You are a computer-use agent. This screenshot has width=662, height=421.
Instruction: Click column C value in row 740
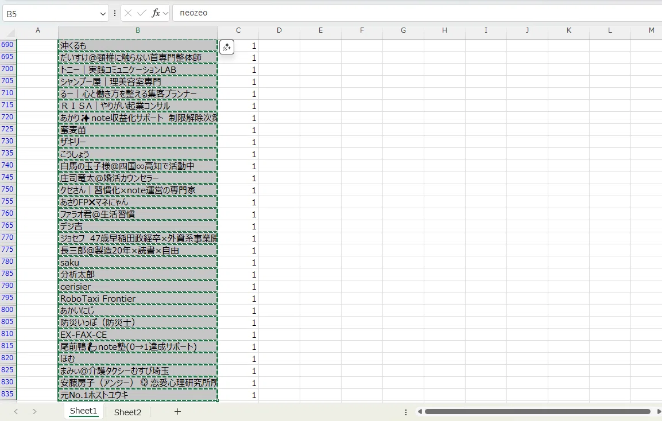[238, 166]
